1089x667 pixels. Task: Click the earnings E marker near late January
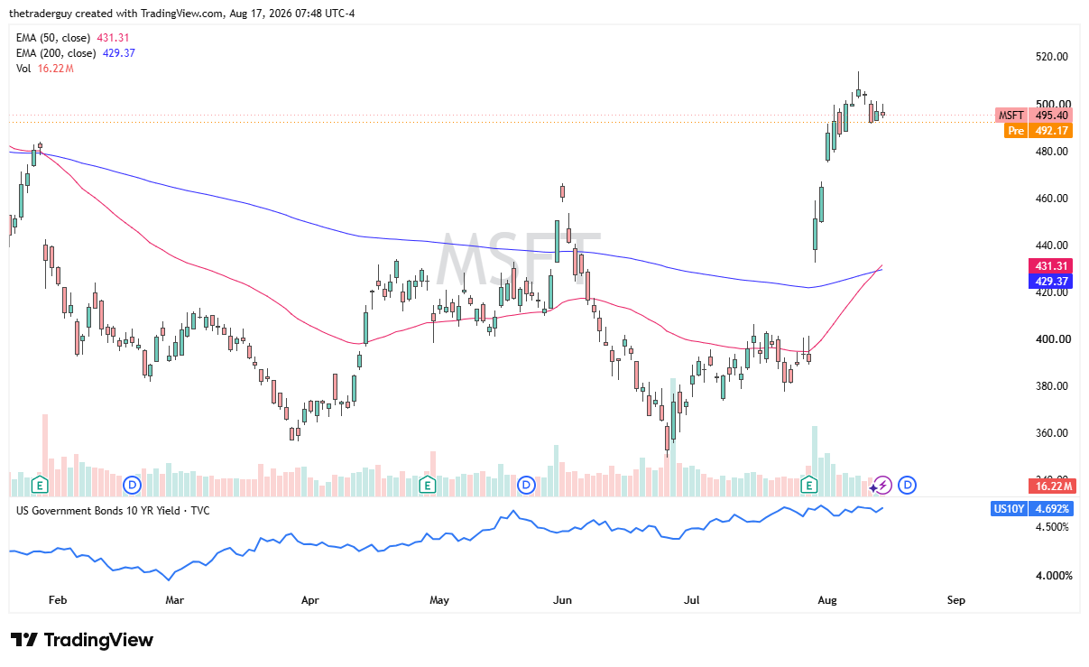tap(40, 486)
